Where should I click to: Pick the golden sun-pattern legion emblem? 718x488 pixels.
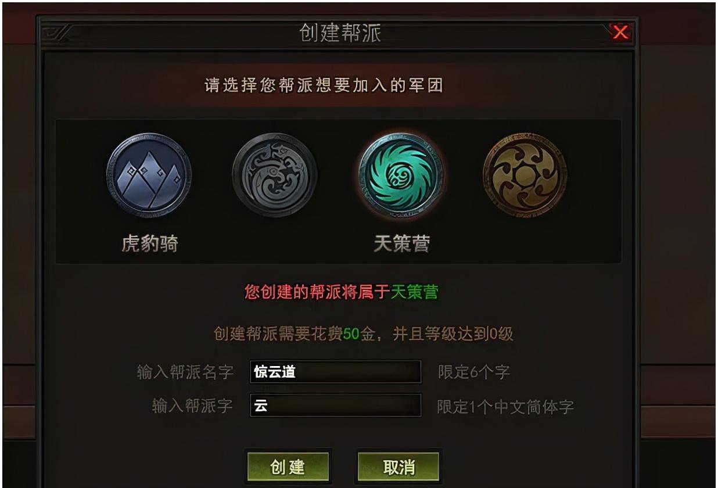click(526, 175)
